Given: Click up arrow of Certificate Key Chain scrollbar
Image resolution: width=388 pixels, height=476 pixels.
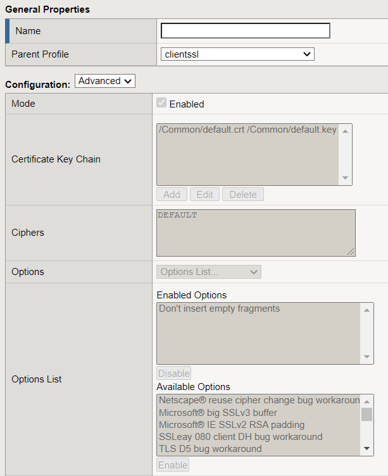Looking at the screenshot, I should pyautogui.click(x=345, y=131).
